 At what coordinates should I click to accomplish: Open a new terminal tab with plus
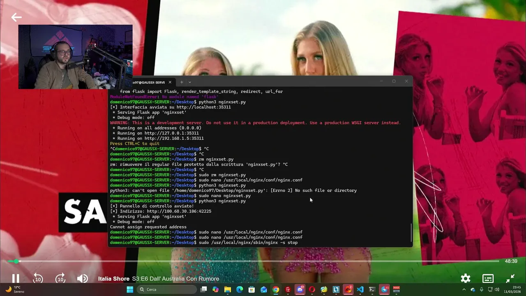182,82
